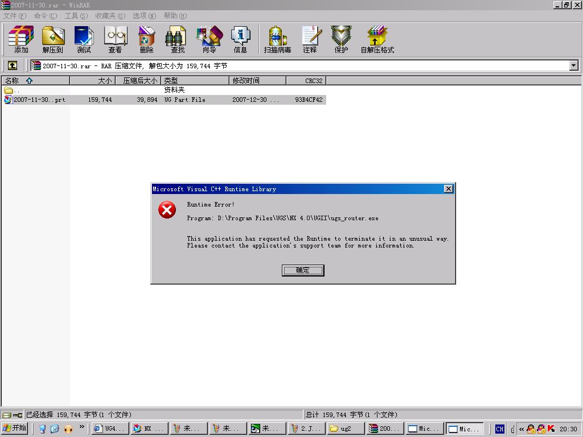Switch to the ug2 folder taskbar button
Screen dimensions: 583x437
pyautogui.click(x=345, y=428)
